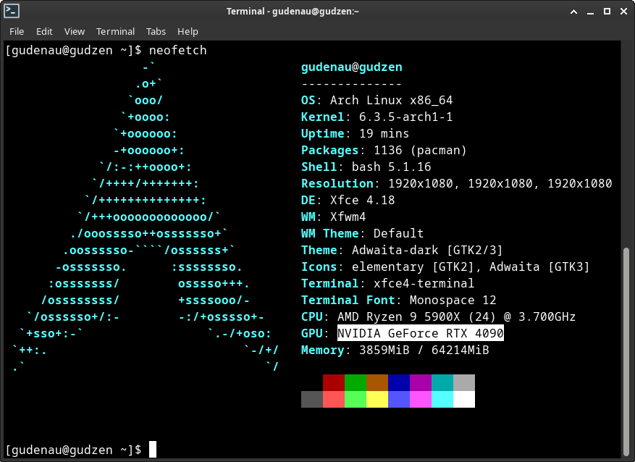
Task: Click the bright red color block
Action: click(334, 399)
